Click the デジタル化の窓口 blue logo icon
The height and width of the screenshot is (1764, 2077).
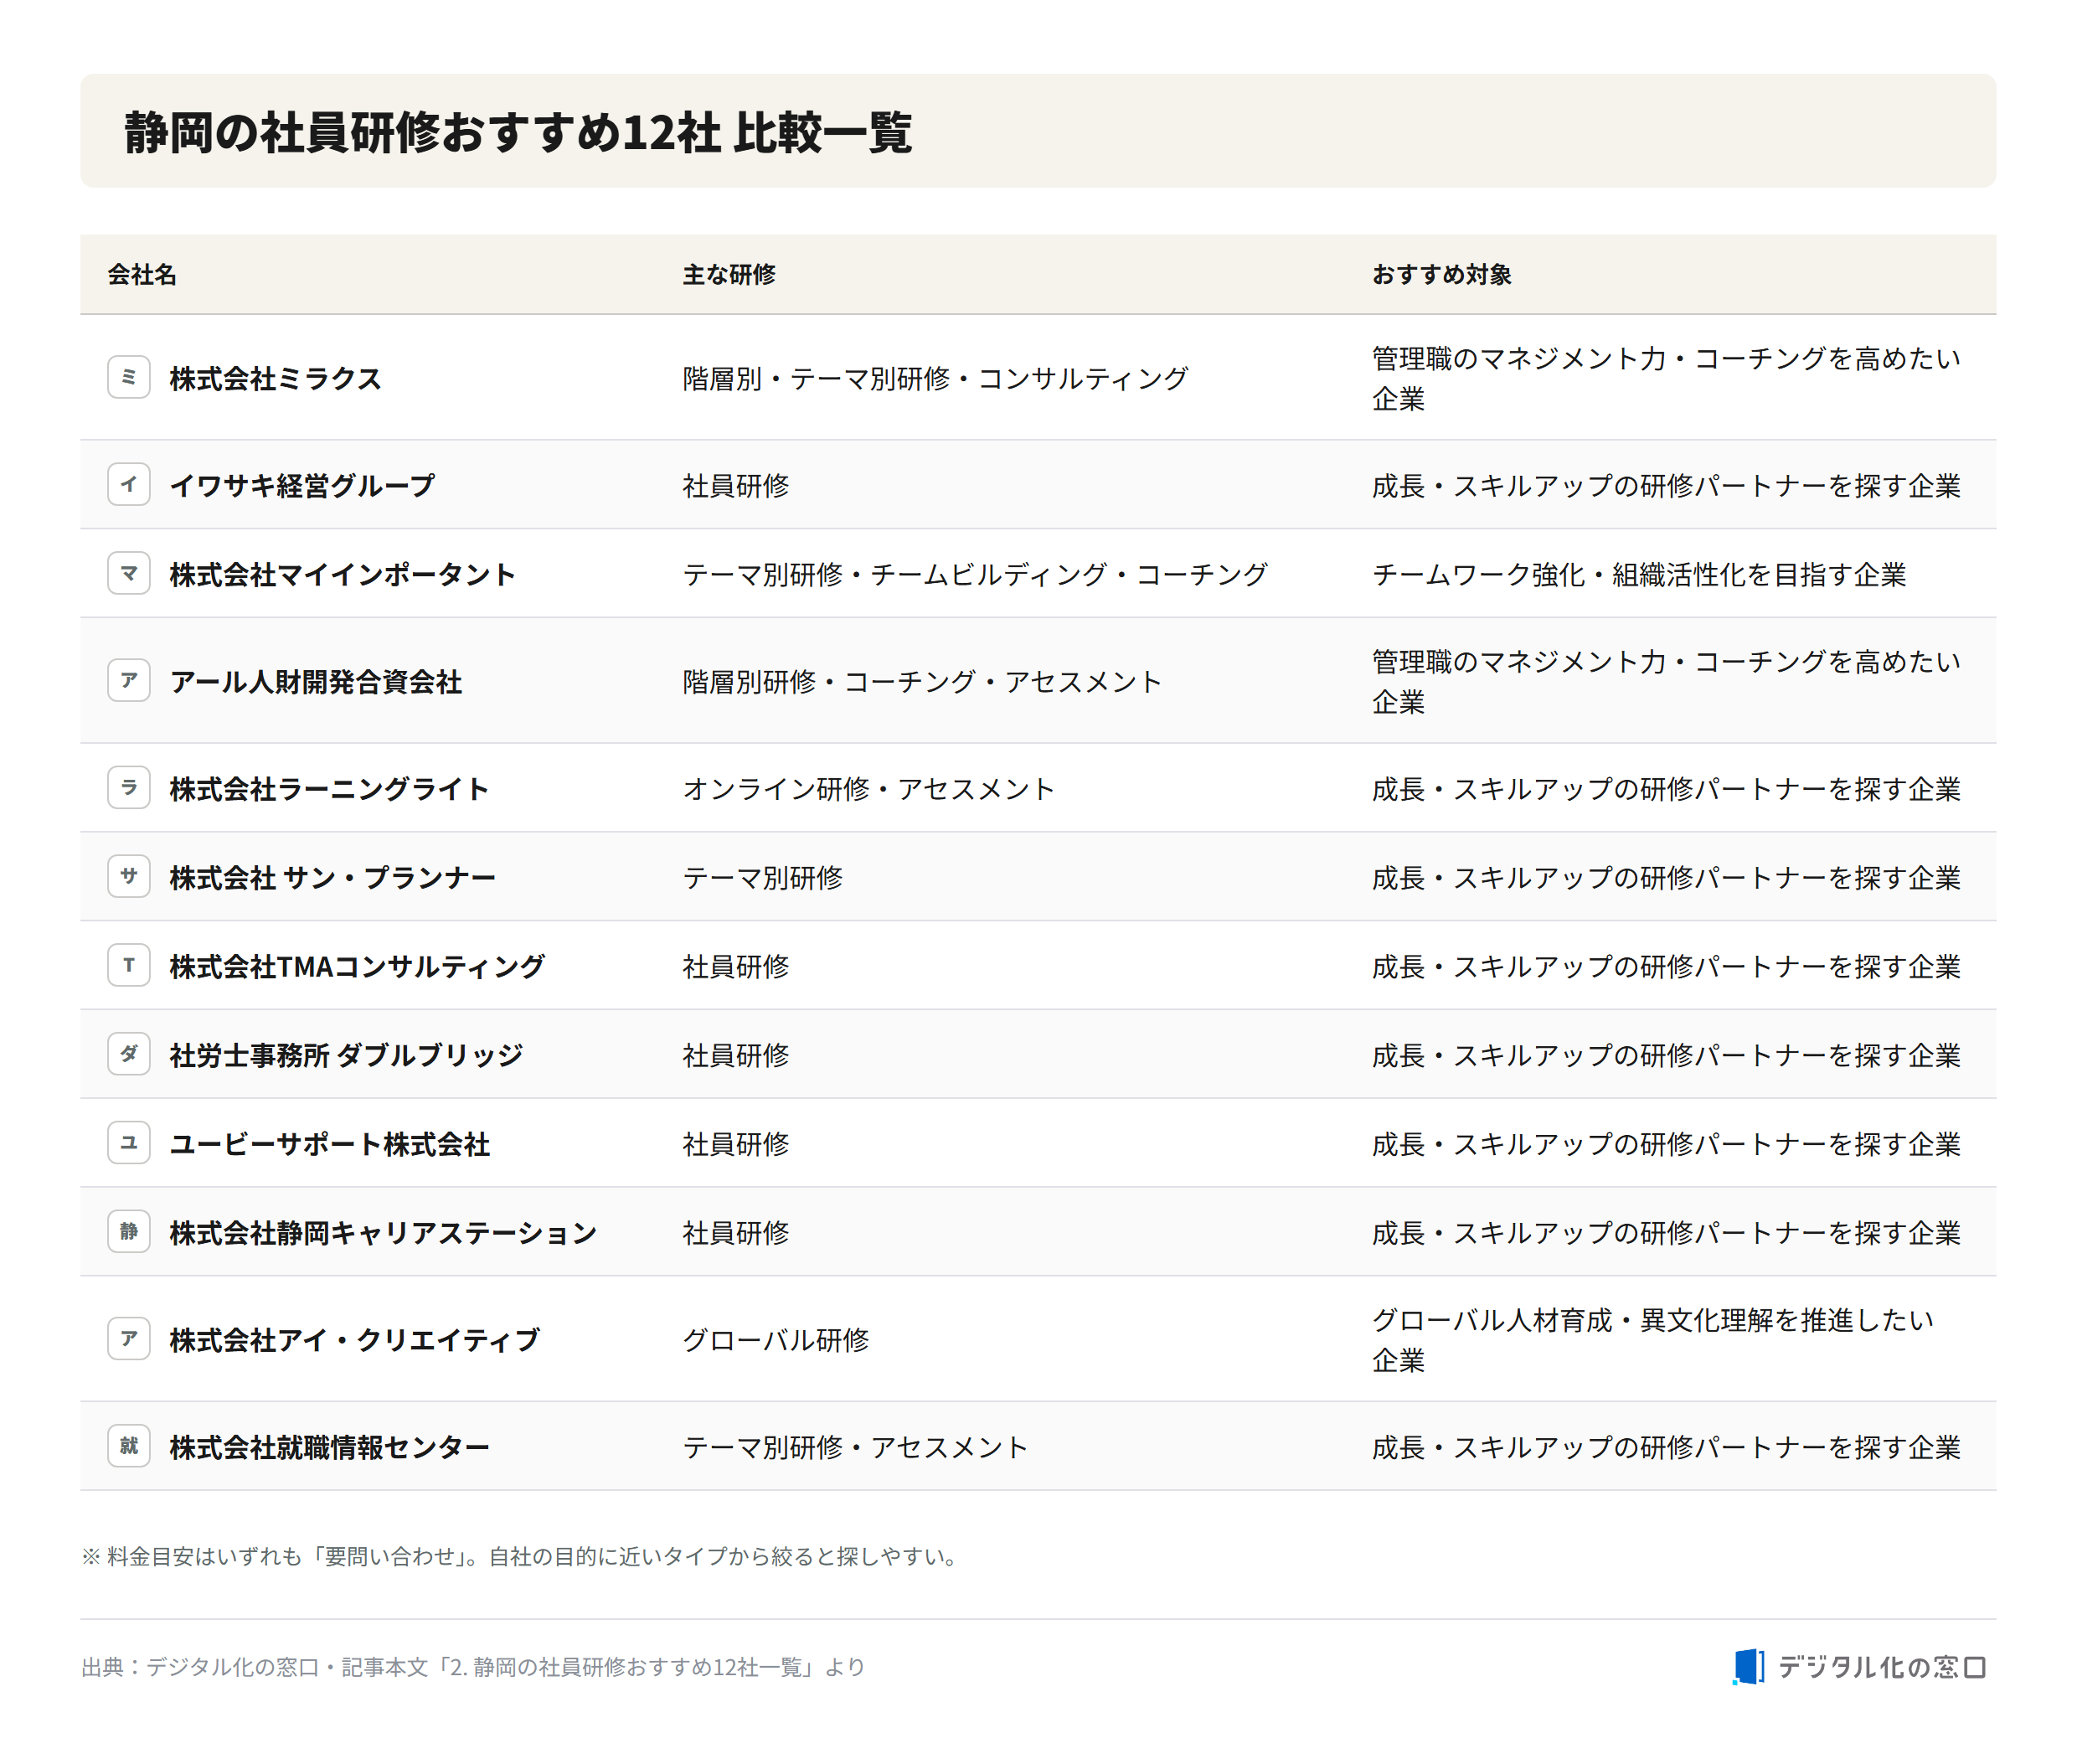1749,1667
